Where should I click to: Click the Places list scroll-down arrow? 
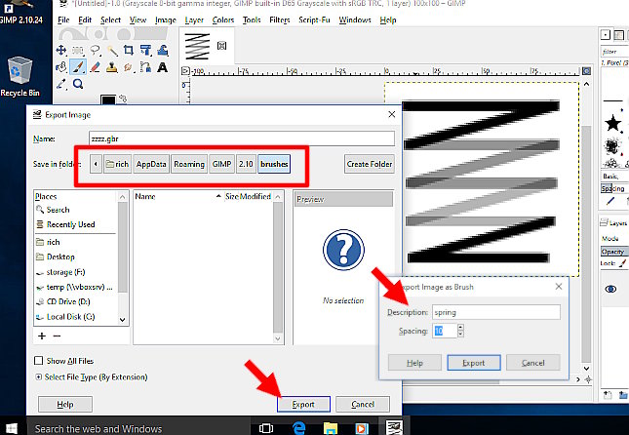[122, 320]
